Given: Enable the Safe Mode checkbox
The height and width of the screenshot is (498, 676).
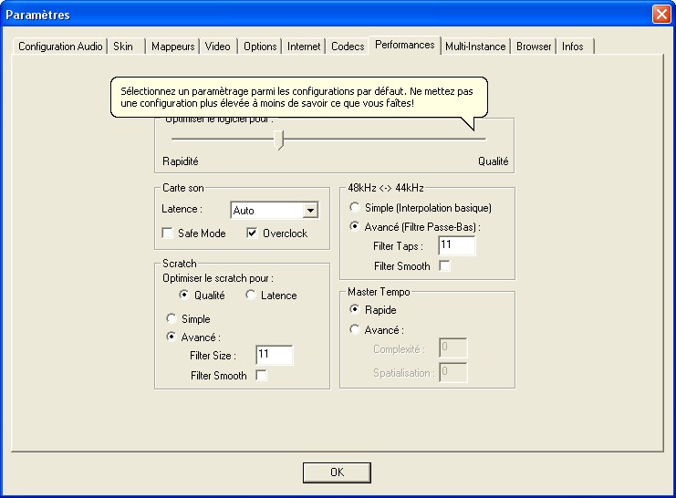Looking at the screenshot, I should [x=168, y=233].
